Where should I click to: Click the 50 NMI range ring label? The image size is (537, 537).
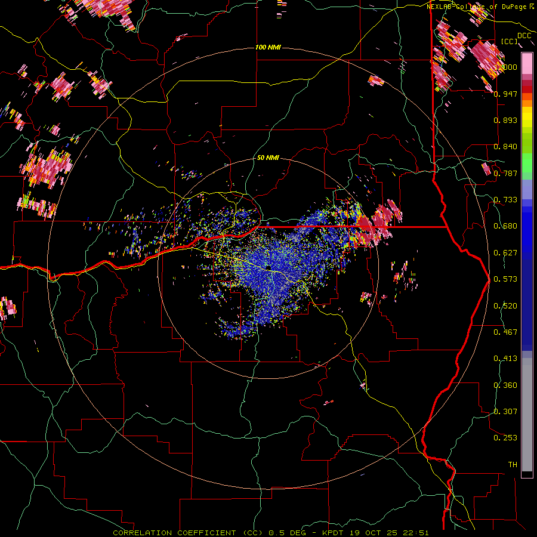(x=268, y=158)
